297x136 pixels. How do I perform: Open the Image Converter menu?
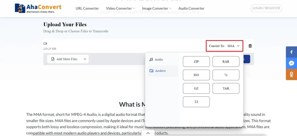[157, 8]
